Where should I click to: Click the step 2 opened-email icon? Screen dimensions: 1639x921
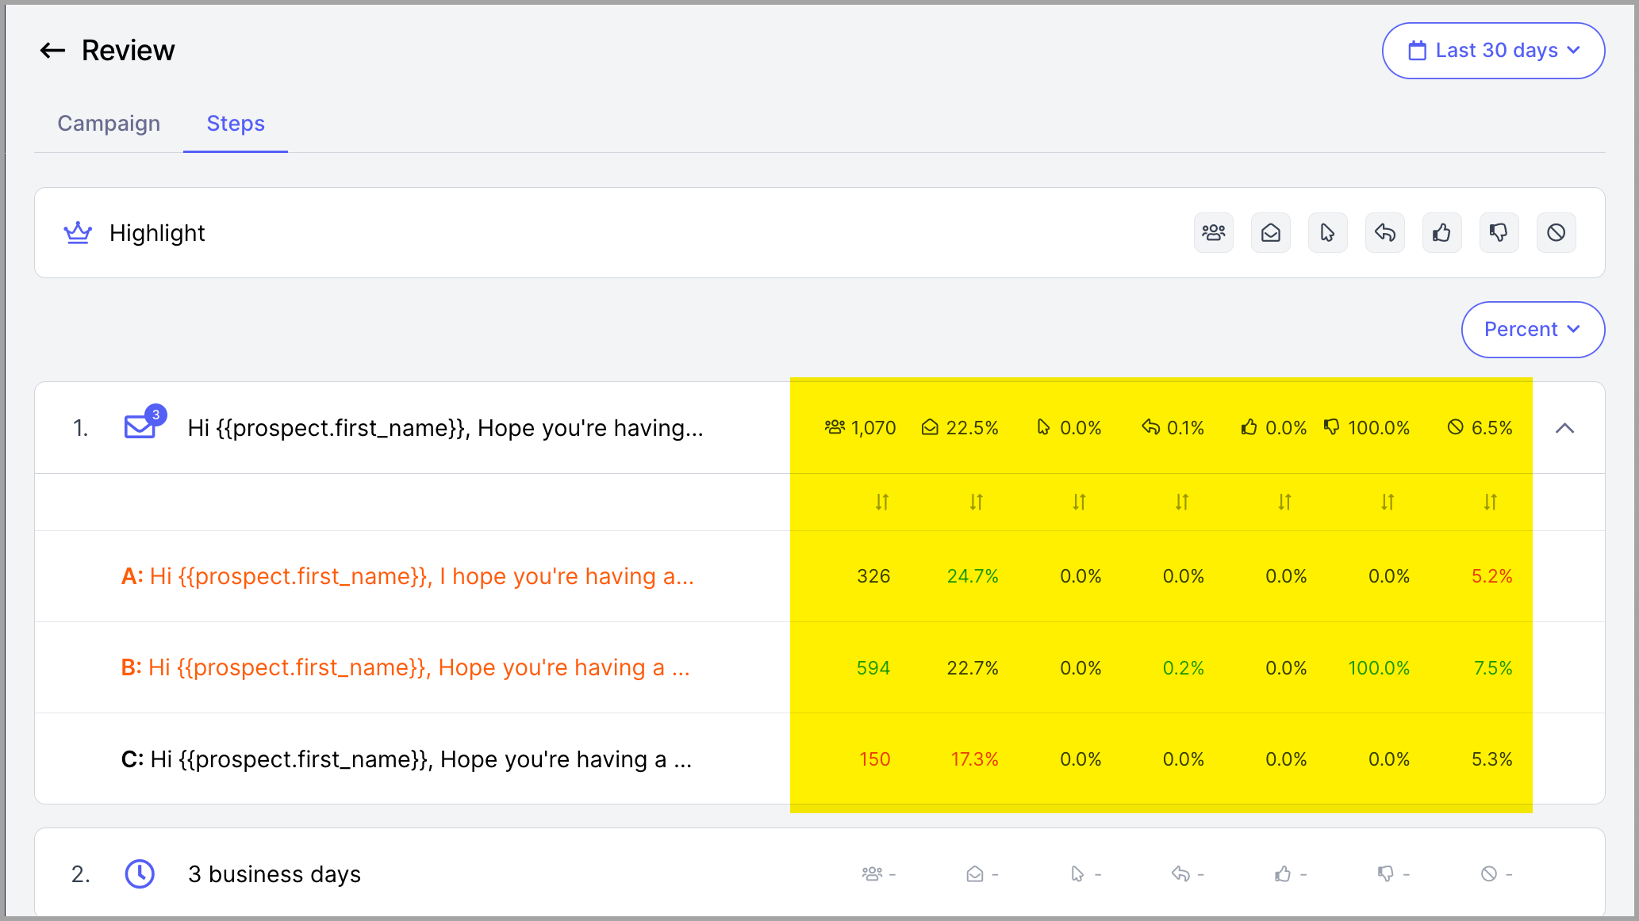point(975,874)
